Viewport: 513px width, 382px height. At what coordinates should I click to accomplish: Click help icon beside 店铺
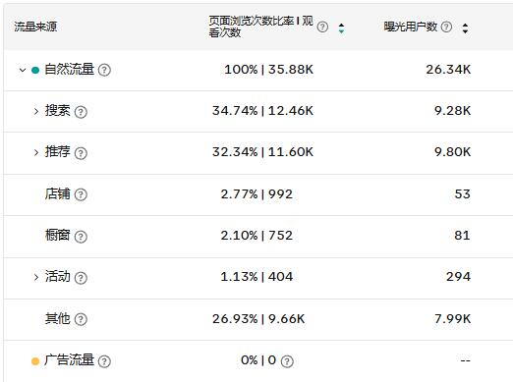(81, 194)
